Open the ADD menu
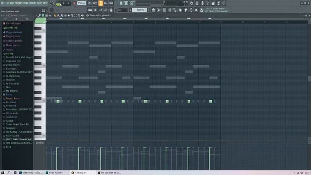This screenshot has height=175, width=311. pos(12,3)
